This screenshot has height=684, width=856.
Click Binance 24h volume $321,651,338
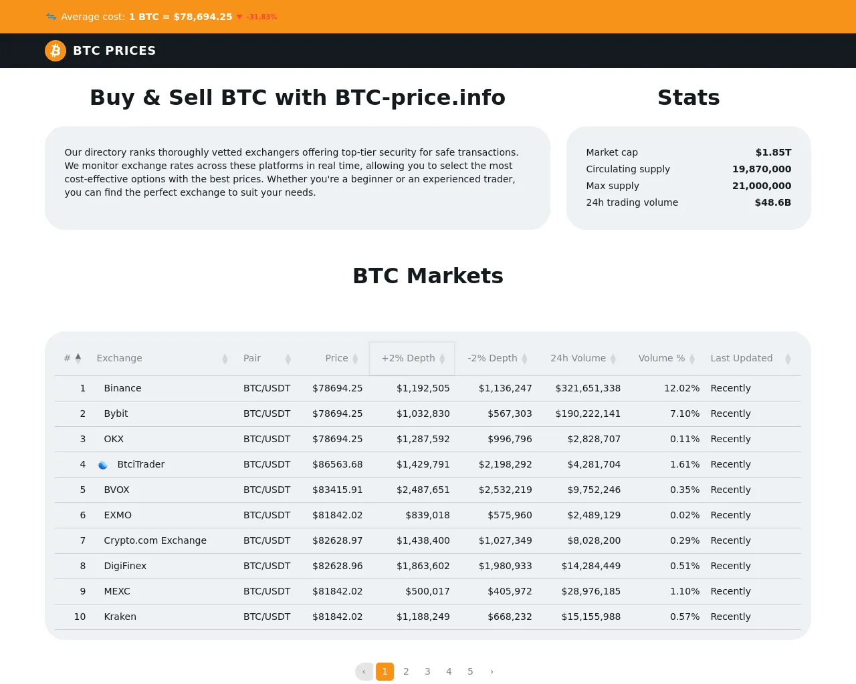pos(588,388)
